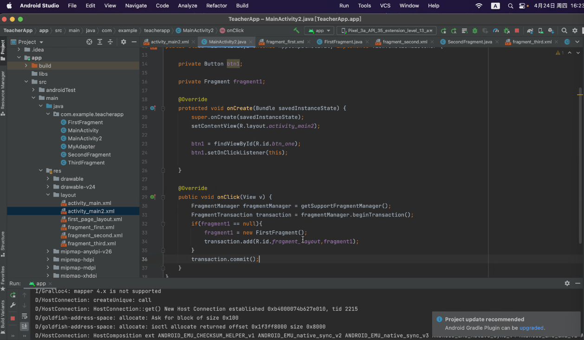The image size is (584, 340).
Task: Open IDE settings gear in main toolbar
Action: [575, 31]
